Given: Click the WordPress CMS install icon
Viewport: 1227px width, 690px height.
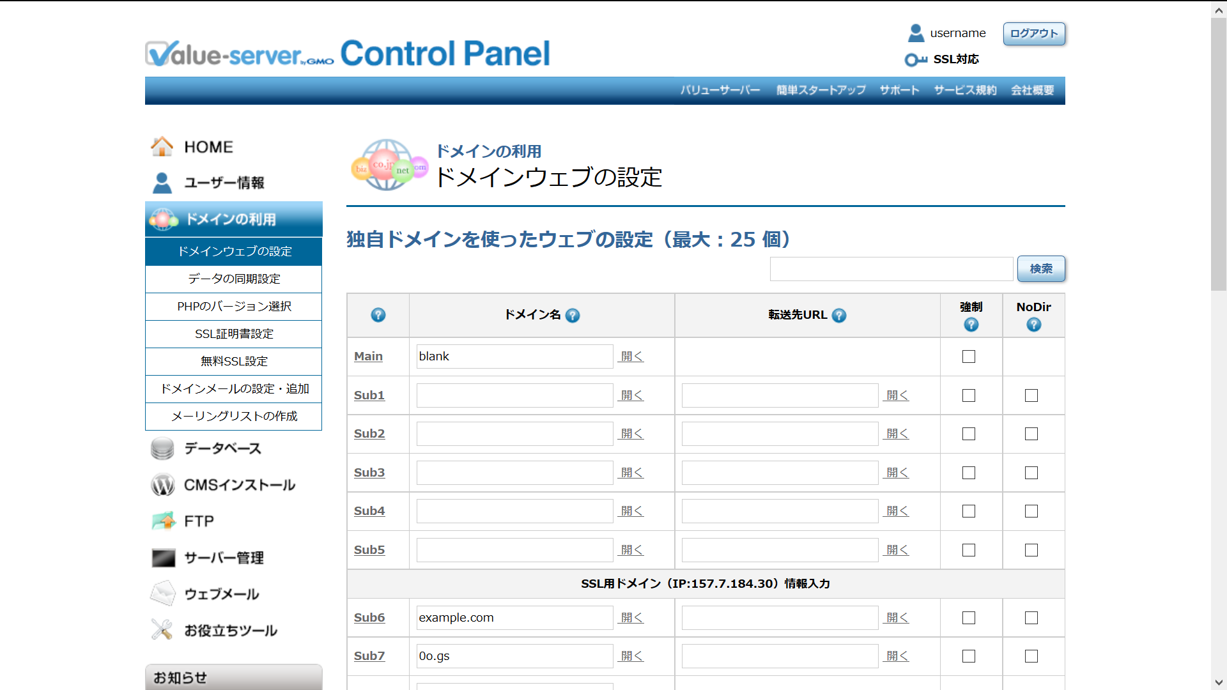Looking at the screenshot, I should click(162, 485).
